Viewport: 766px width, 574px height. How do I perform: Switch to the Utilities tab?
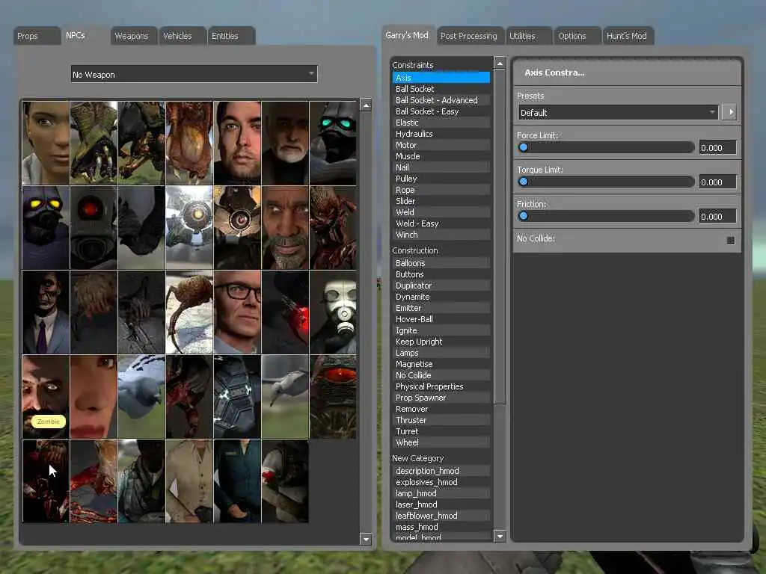click(529, 36)
